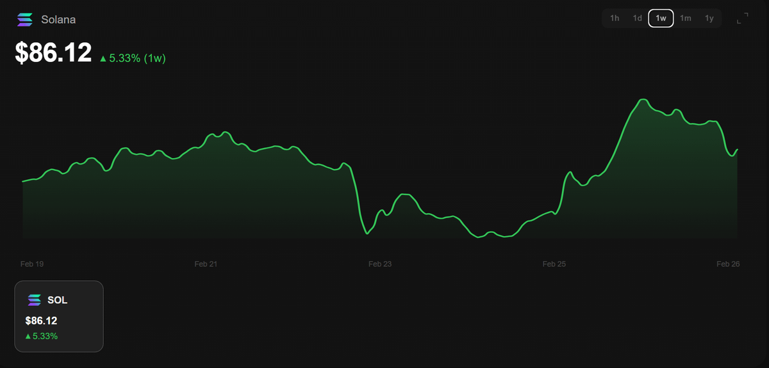
Task: Click the Feb 23 axis label
Action: (x=380, y=264)
